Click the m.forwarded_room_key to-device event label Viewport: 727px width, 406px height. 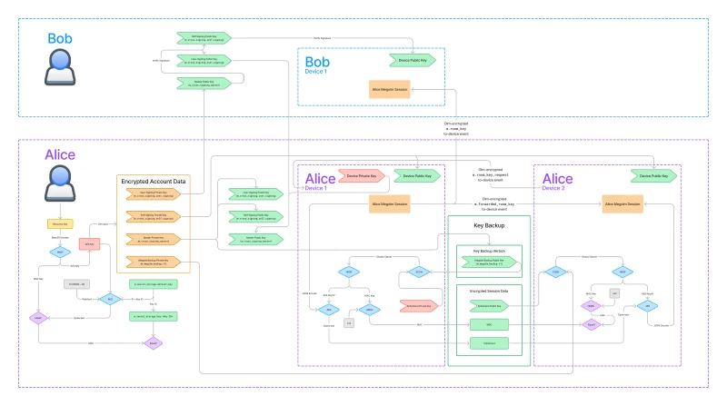tap(495, 204)
